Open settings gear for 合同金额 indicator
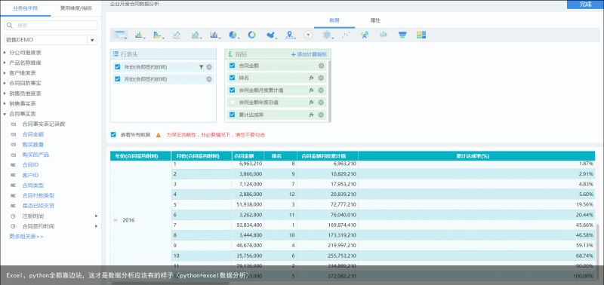604x285 pixels. coord(321,66)
